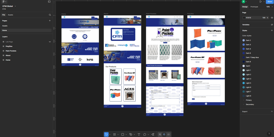Open Pen tool options dropdown arrow
Image resolution: width=274 pixels, height=137 pixels.
pos(134,135)
